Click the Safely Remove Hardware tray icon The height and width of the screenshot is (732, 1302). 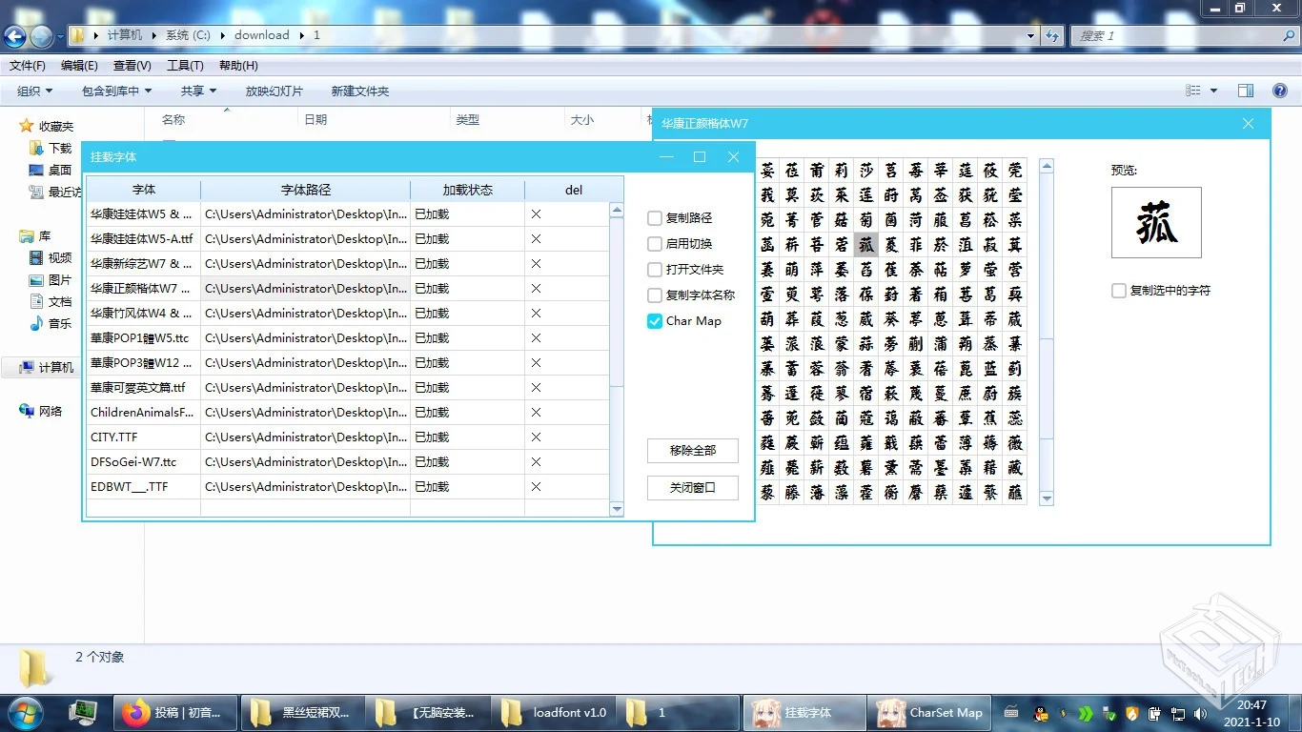(1109, 712)
